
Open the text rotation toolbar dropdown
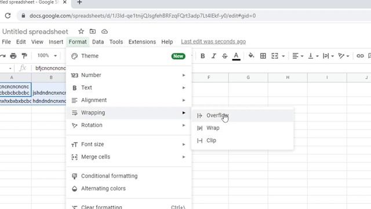(343, 56)
